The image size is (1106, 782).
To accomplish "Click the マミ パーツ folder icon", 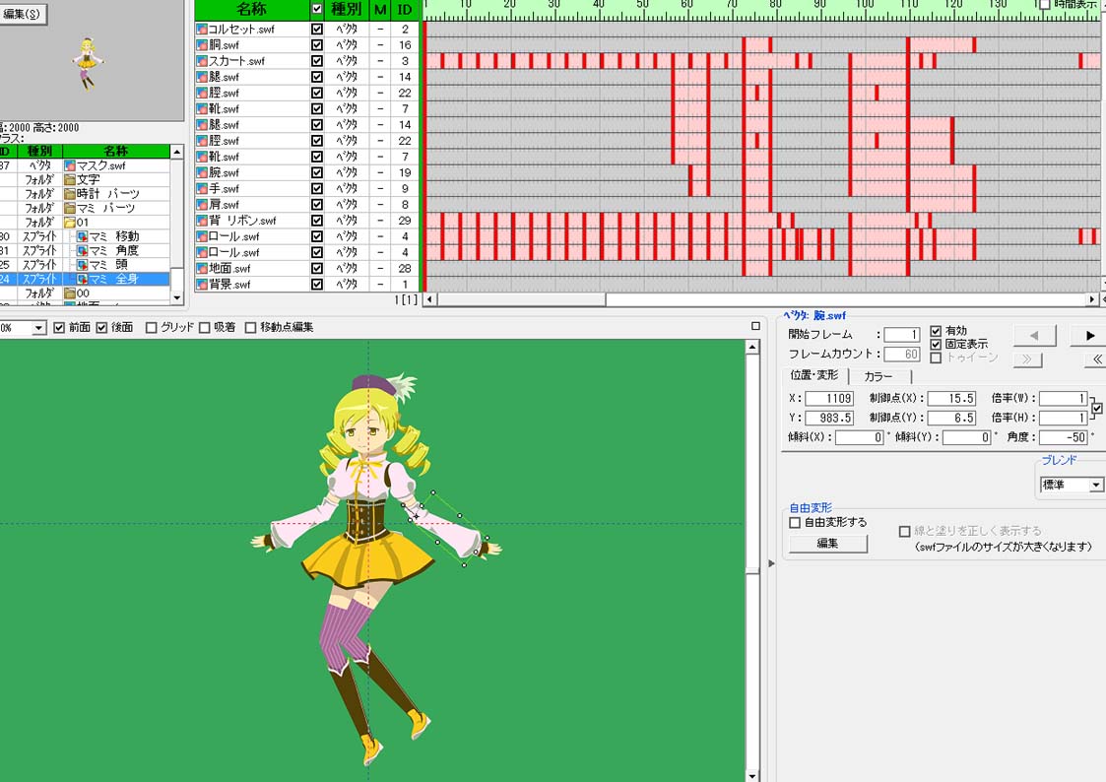I will [x=70, y=208].
